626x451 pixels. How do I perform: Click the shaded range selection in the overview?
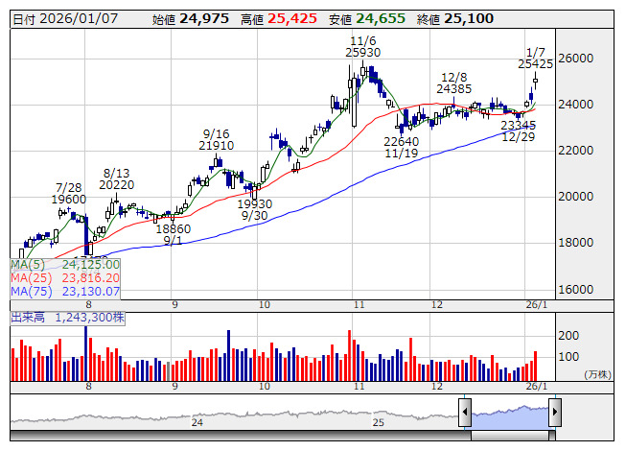tap(510, 417)
